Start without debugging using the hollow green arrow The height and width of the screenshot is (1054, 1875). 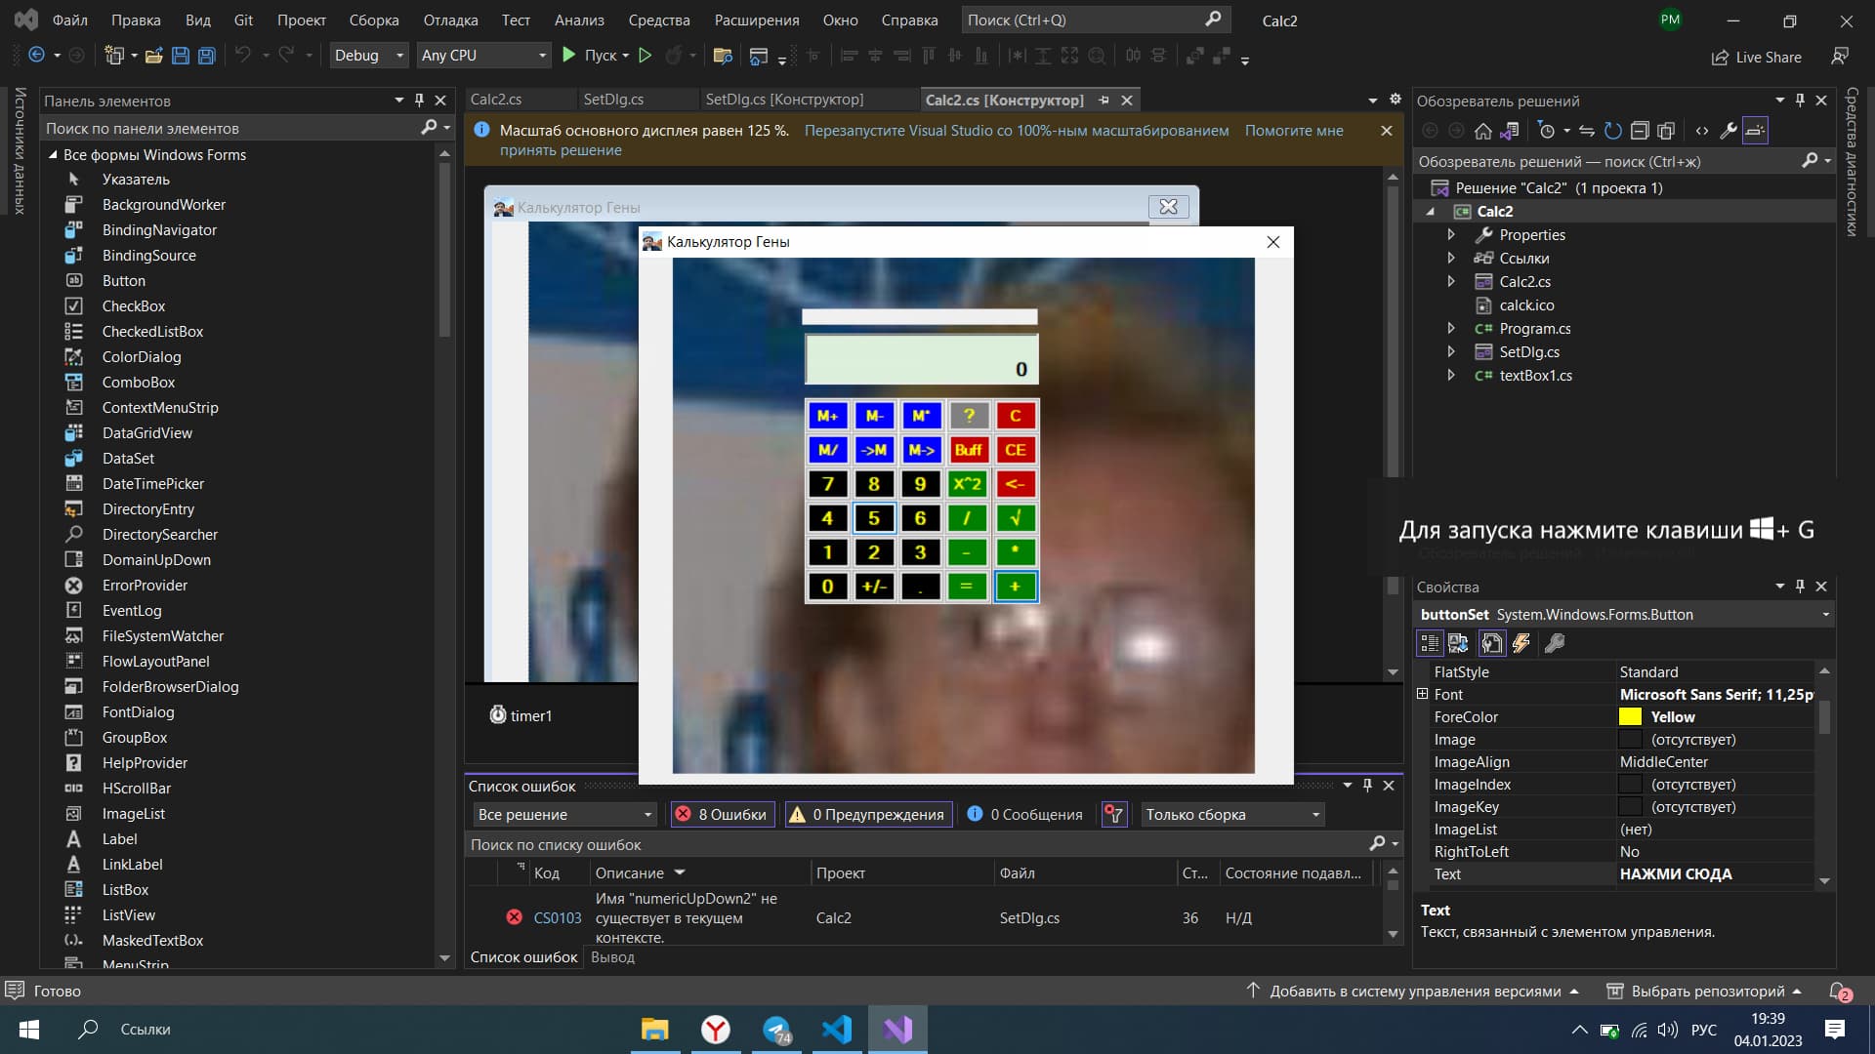click(x=645, y=56)
